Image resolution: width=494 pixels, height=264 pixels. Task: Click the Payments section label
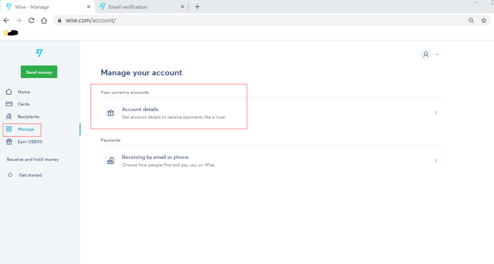[x=110, y=140]
